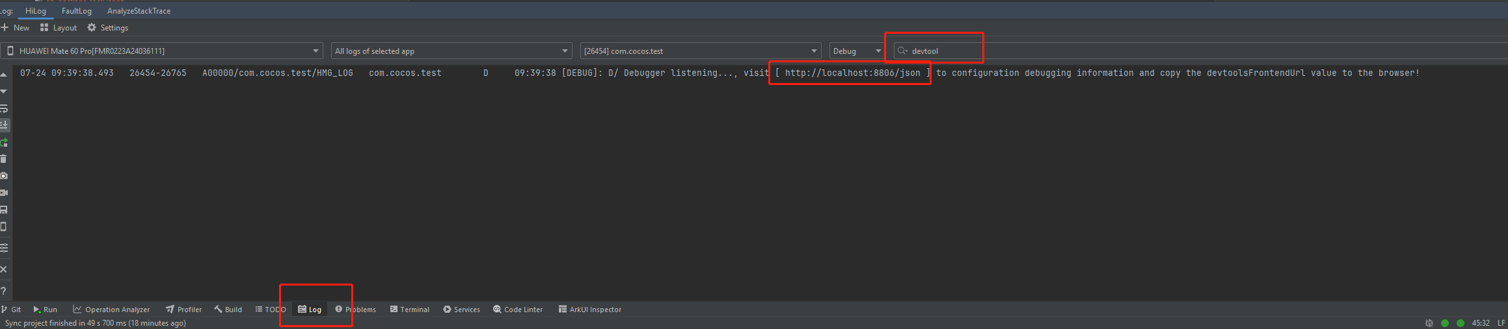Change the LF line separator setting
Screen dimensions: 1508x329
coord(1501,323)
